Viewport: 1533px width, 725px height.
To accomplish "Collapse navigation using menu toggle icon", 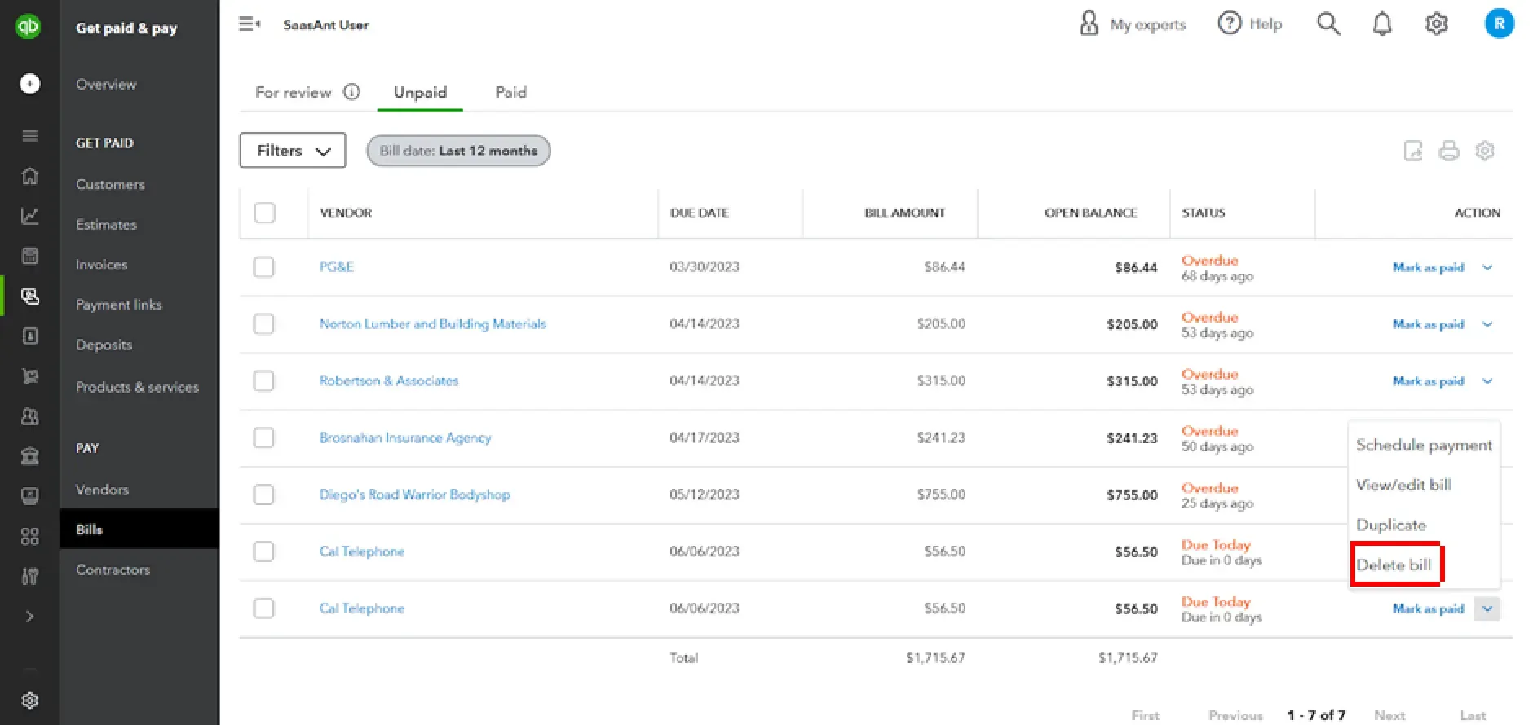I will pyautogui.click(x=250, y=24).
